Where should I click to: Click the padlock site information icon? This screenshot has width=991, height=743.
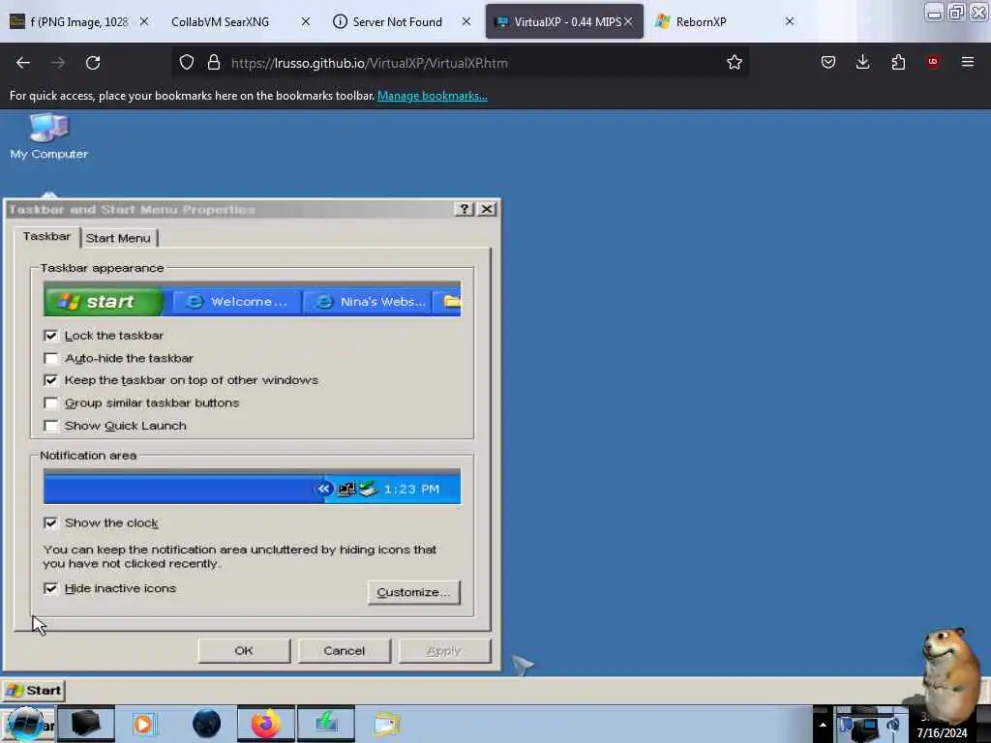point(214,63)
